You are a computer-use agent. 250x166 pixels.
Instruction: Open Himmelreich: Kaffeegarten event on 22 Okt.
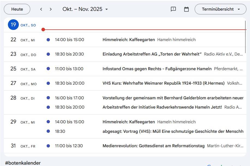(x=129, y=40)
